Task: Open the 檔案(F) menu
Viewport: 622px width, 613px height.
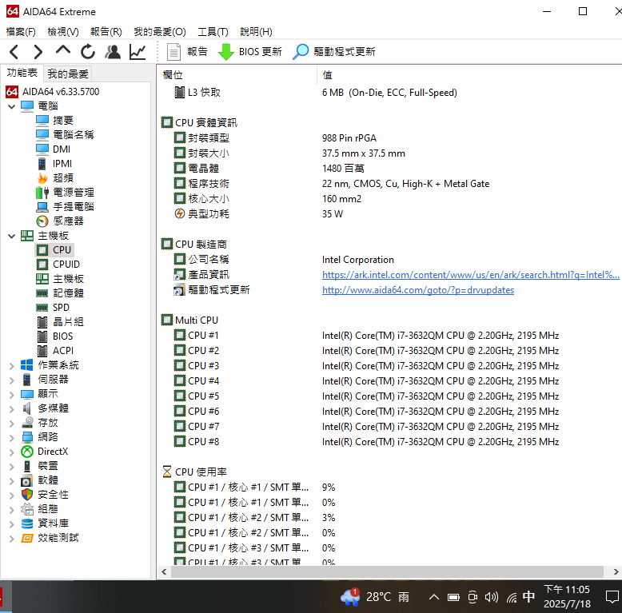Action: (x=21, y=32)
